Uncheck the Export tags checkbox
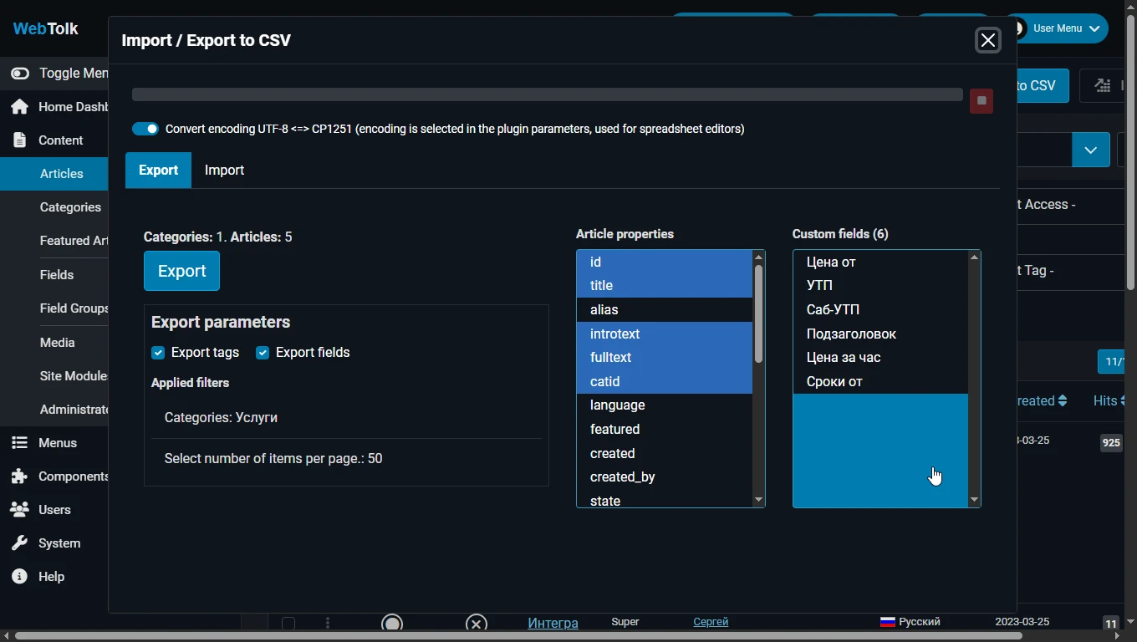 click(x=158, y=353)
